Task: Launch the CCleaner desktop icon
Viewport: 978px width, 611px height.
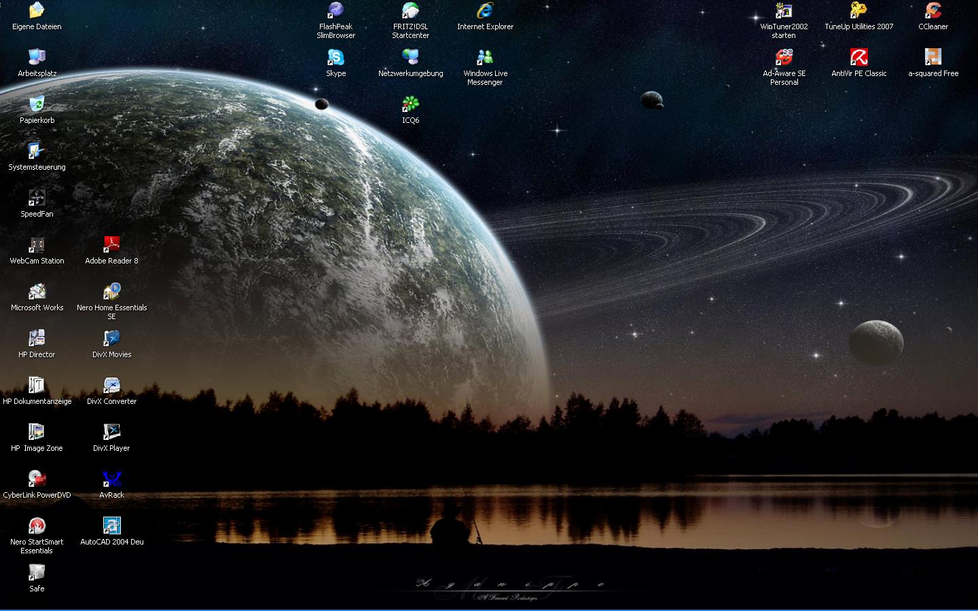Action: [933, 10]
